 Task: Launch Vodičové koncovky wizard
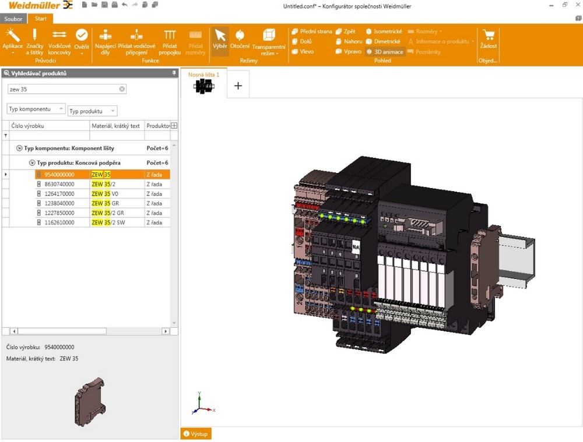59,41
